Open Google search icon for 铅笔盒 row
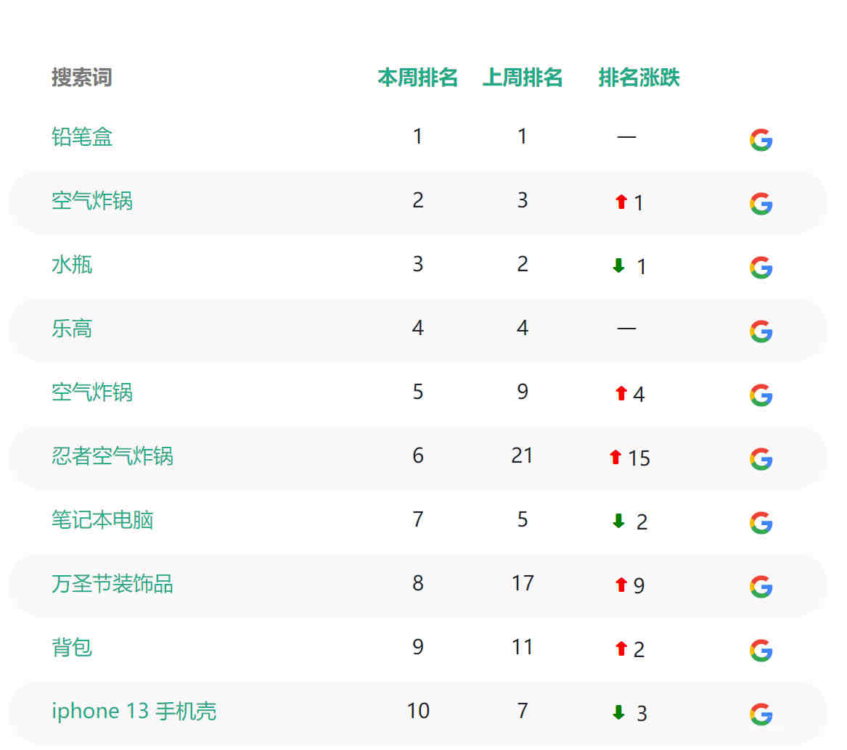The image size is (847, 750). (x=761, y=140)
